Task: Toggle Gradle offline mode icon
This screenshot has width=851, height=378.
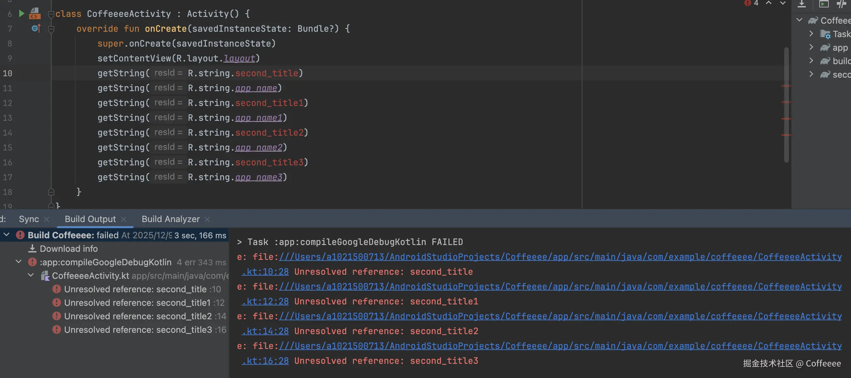Action: 842,4
